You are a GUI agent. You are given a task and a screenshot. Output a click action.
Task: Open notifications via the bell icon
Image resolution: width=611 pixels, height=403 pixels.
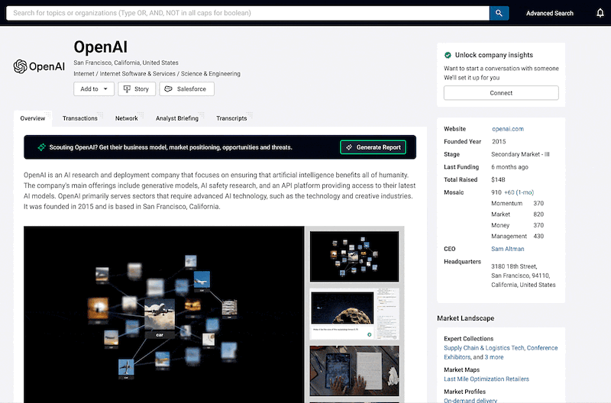click(x=600, y=13)
